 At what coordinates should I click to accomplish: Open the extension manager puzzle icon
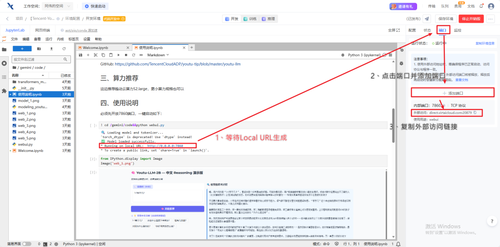tap(4, 91)
